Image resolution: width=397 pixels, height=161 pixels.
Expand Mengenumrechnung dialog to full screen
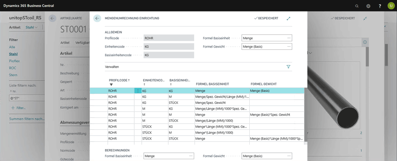coord(288,18)
